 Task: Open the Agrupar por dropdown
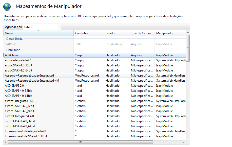(42, 27)
